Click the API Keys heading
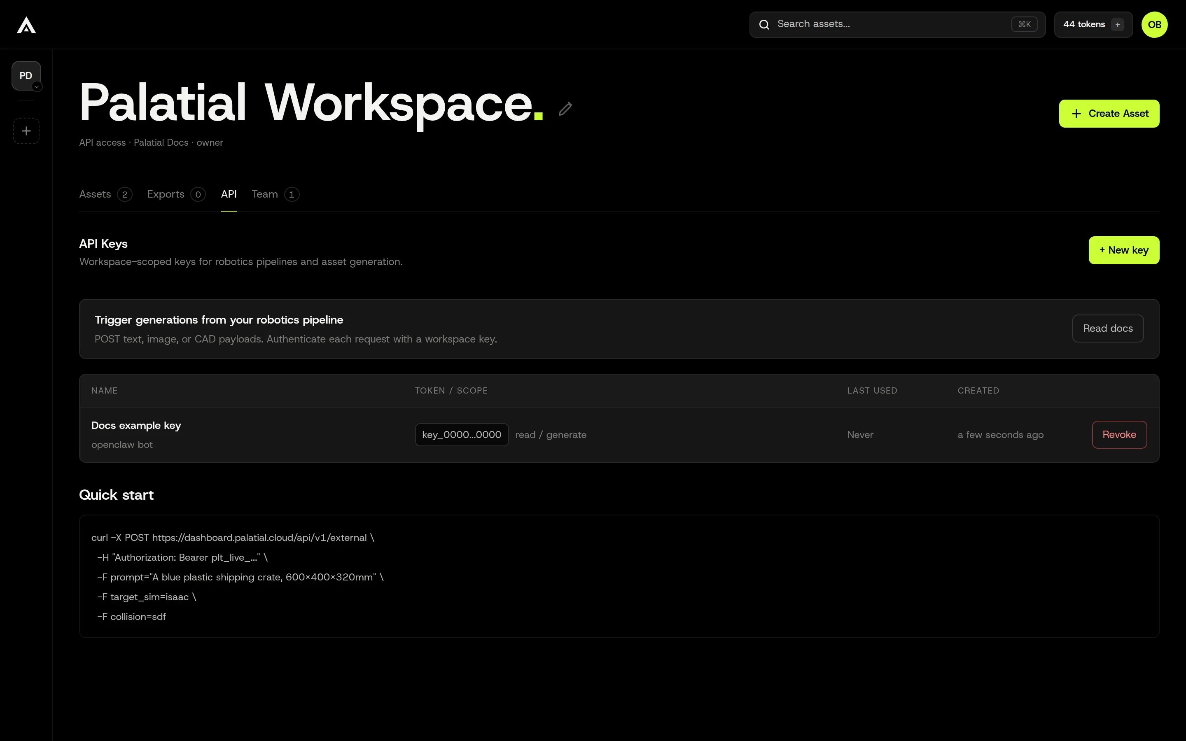 [103, 244]
